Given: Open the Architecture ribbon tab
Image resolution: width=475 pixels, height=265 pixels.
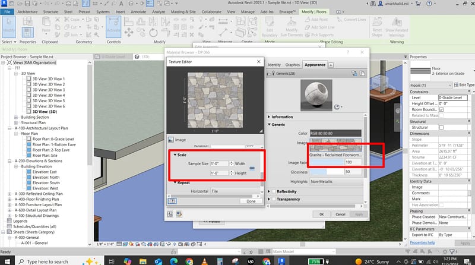Looking at the screenshot, I should point(27,11).
